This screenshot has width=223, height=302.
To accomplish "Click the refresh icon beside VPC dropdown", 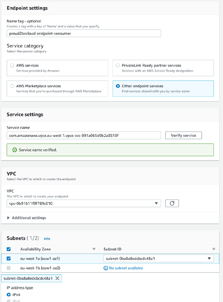I will point(172,203).
